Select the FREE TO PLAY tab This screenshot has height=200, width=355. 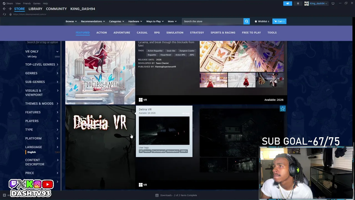pos(251,32)
